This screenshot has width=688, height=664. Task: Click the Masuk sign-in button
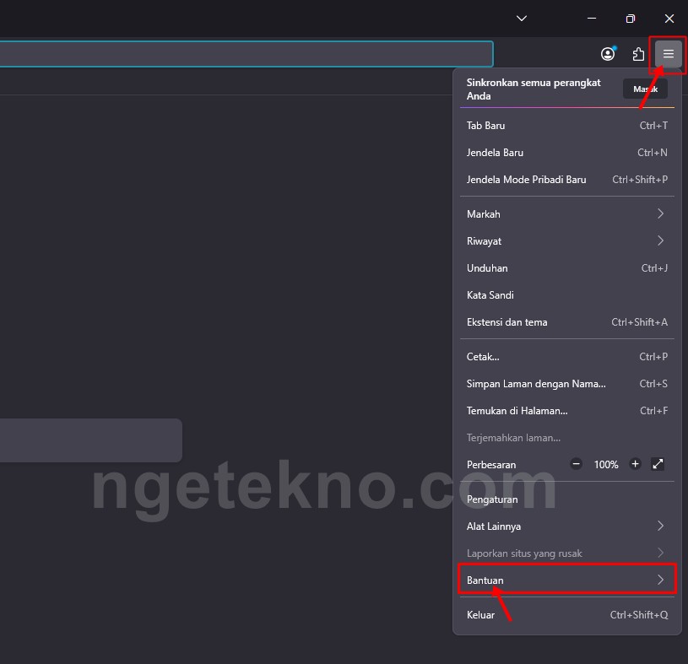645,89
